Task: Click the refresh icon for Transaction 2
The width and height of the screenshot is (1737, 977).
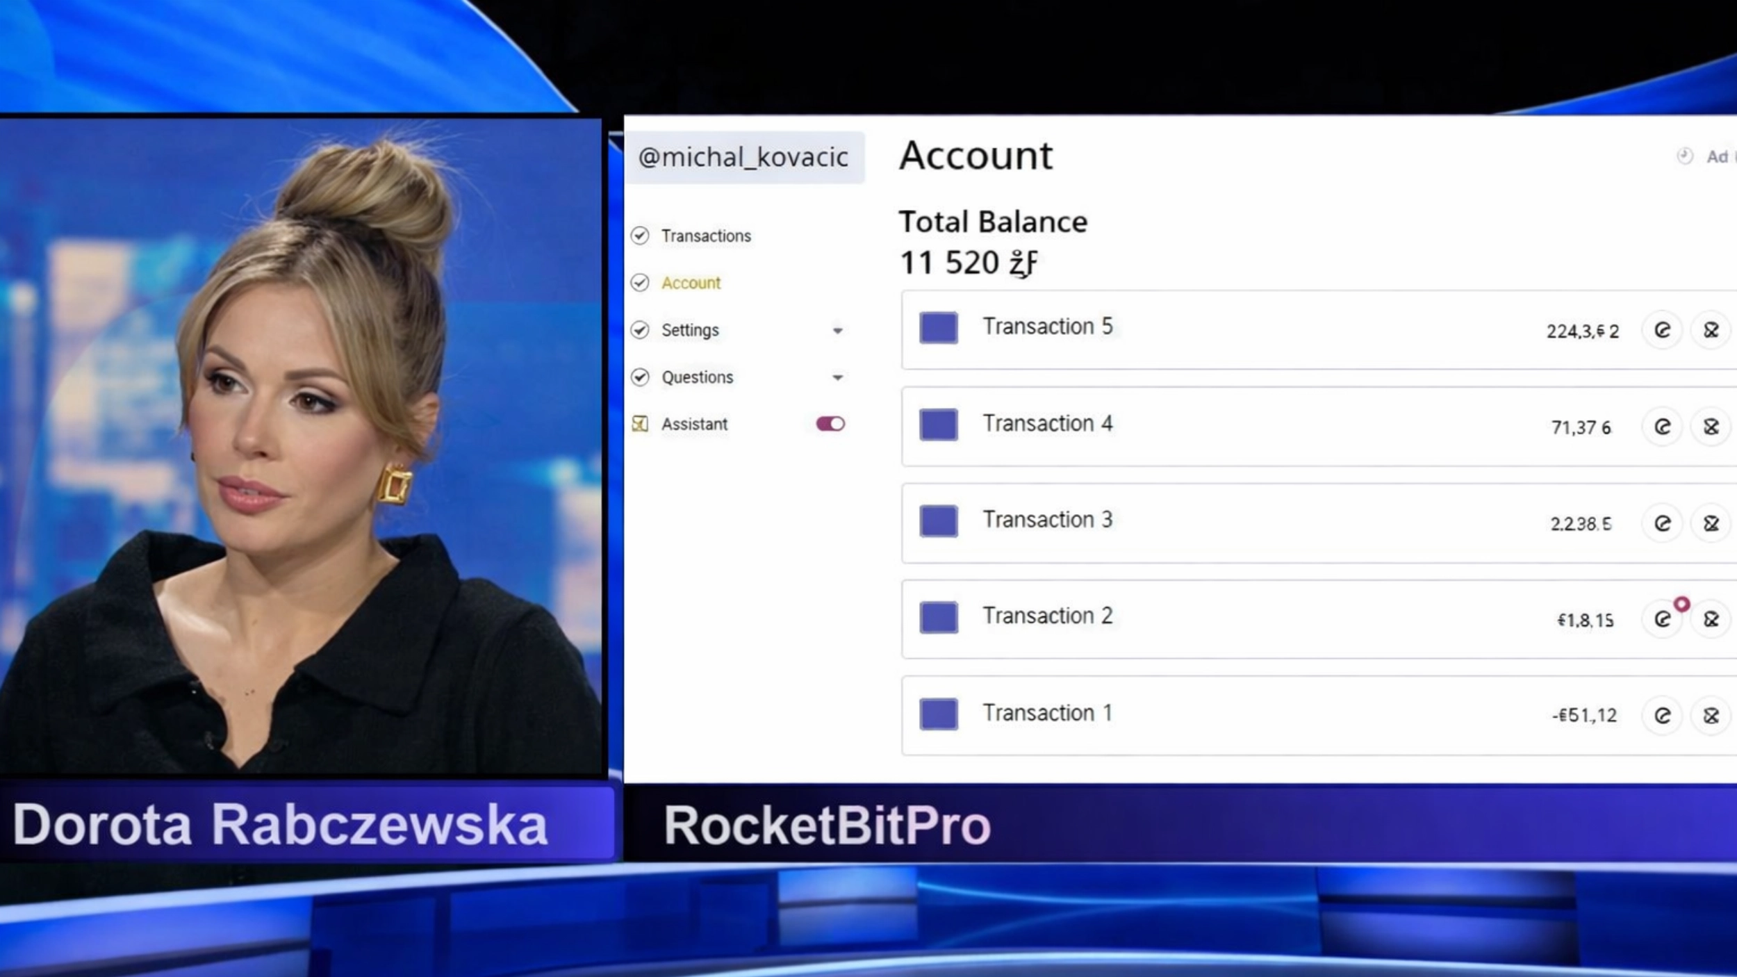Action: [1662, 619]
